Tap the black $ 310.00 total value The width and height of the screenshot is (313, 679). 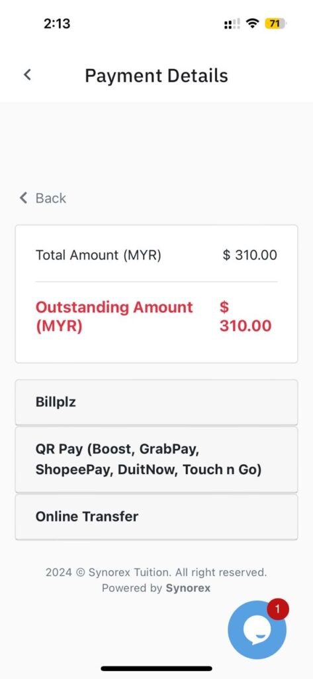click(x=250, y=255)
